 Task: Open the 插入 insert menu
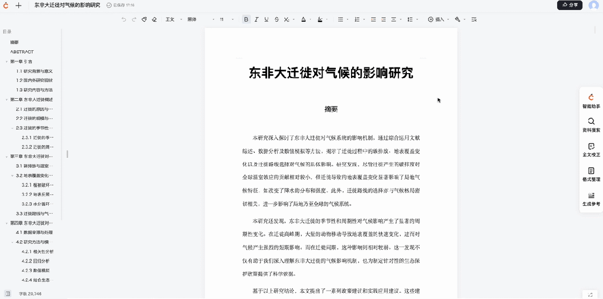[x=436, y=20]
